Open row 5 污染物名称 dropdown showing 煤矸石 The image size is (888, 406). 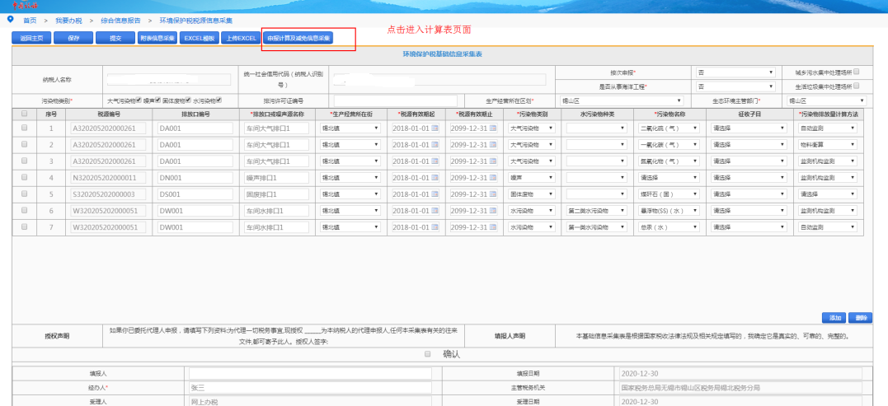669,194
